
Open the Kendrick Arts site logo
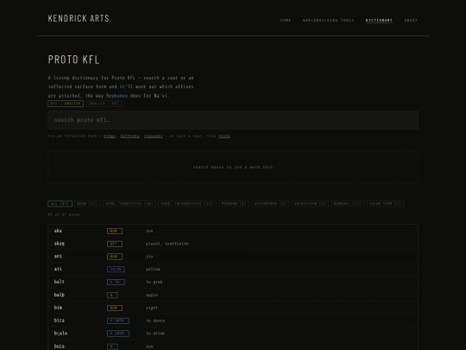(x=79, y=18)
